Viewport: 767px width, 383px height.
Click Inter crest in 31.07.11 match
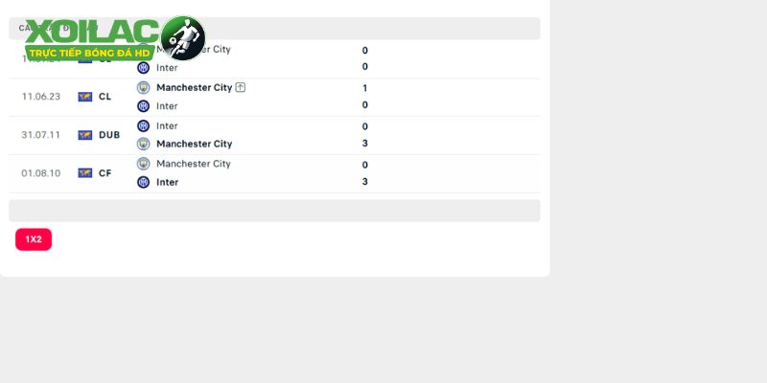point(143,126)
